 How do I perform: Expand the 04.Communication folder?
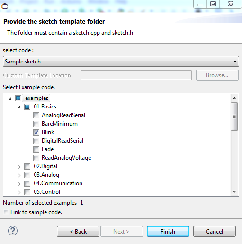(19, 184)
